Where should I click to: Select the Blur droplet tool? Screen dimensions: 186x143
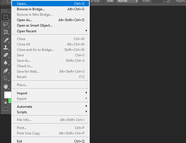pyautogui.click(x=6, y=62)
